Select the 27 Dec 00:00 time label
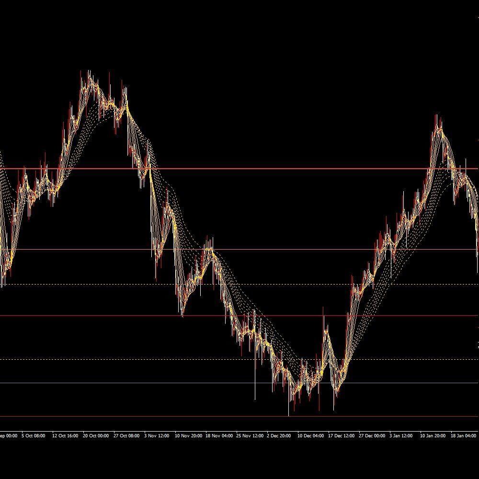The image size is (479, 479). click(x=372, y=435)
